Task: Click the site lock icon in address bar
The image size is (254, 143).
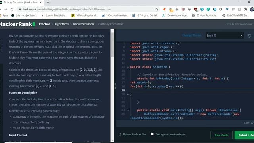Action: 20,9
